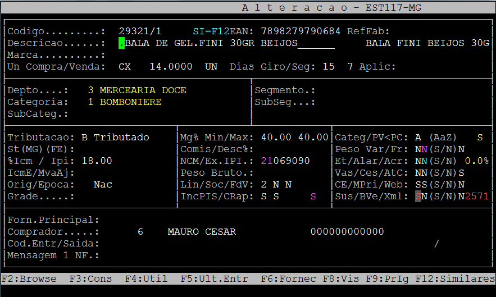Toggle the magenta IncPIS/CRap S flag
The image size is (496, 297).
313,197
